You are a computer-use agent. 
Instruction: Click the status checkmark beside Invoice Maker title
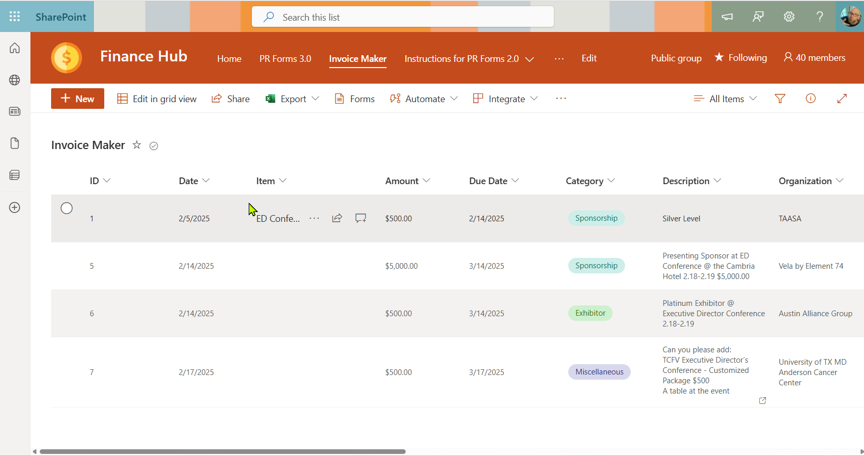pyautogui.click(x=154, y=146)
